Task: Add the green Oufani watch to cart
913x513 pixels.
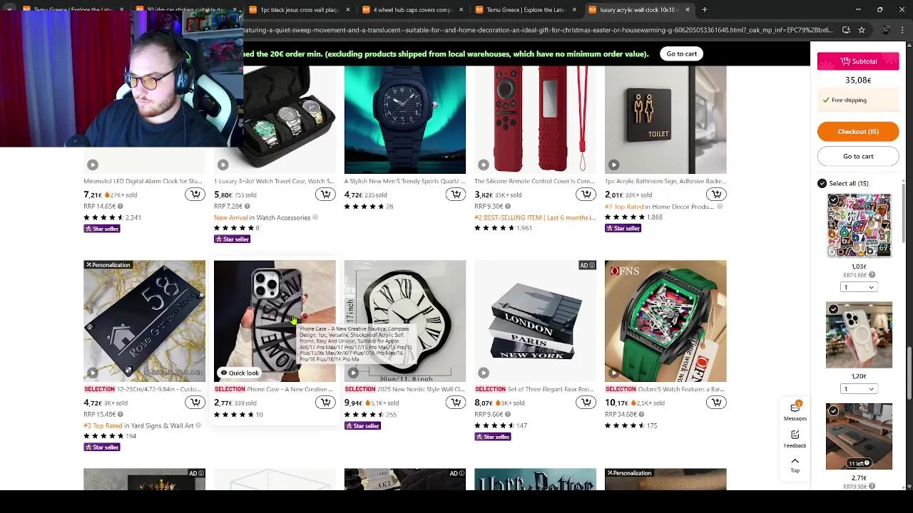Action: 716,403
